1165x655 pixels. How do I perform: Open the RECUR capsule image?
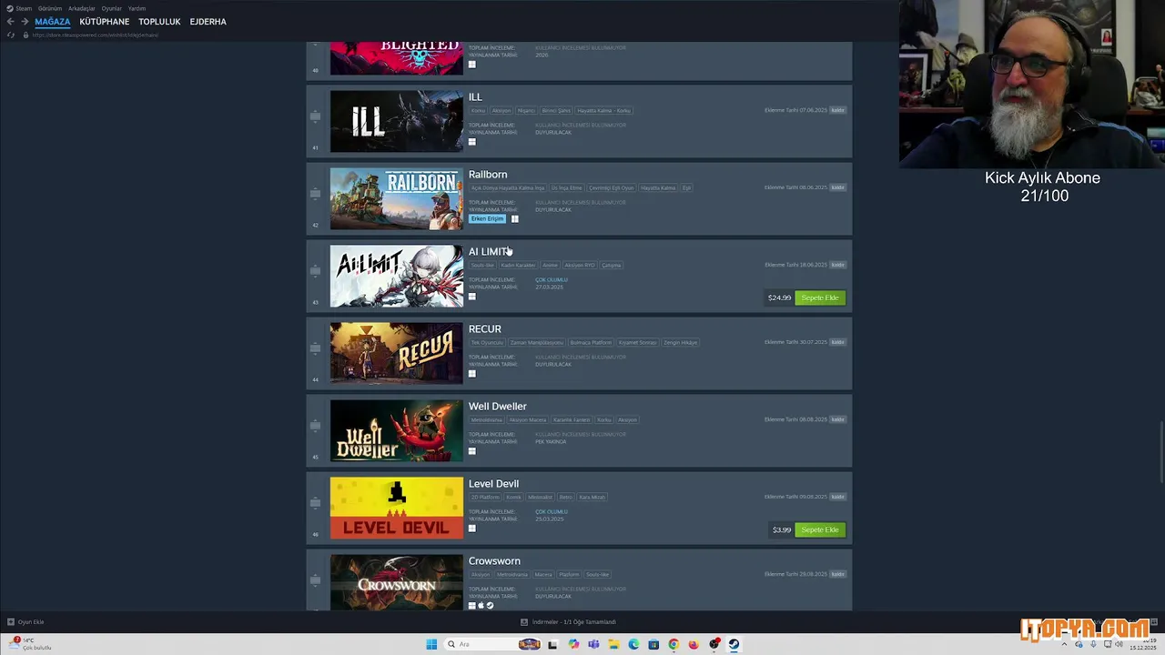point(396,353)
